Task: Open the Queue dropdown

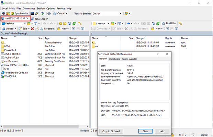Action: coord(62,13)
